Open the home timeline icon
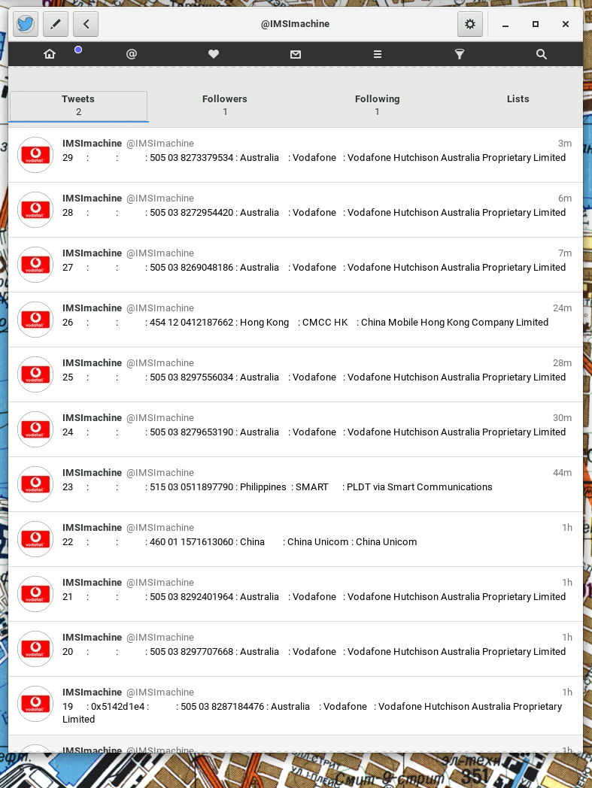Image resolution: width=592 pixels, height=788 pixels. [x=50, y=54]
